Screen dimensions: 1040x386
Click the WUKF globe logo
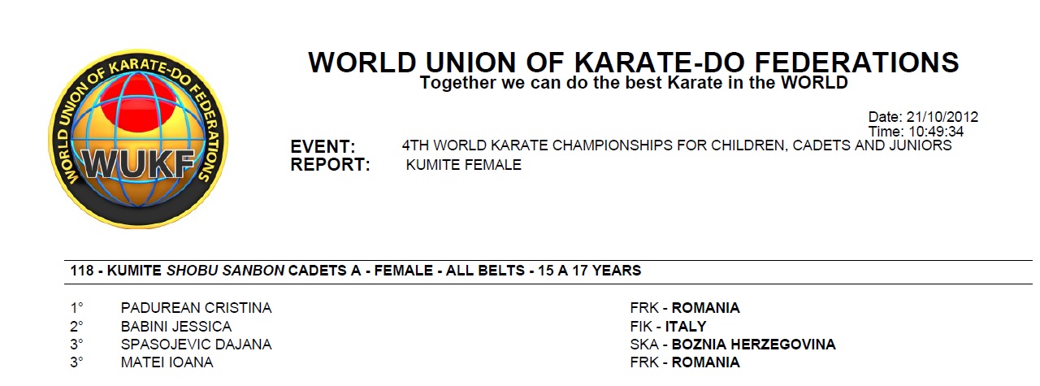pyautogui.click(x=138, y=140)
